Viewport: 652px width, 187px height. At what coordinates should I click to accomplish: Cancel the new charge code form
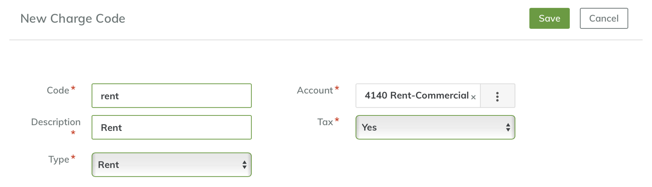click(604, 18)
